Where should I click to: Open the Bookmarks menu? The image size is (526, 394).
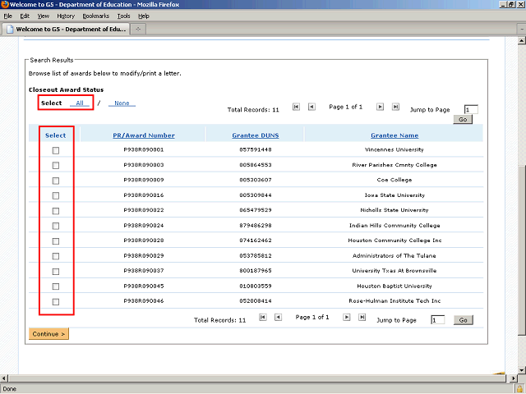tap(95, 16)
